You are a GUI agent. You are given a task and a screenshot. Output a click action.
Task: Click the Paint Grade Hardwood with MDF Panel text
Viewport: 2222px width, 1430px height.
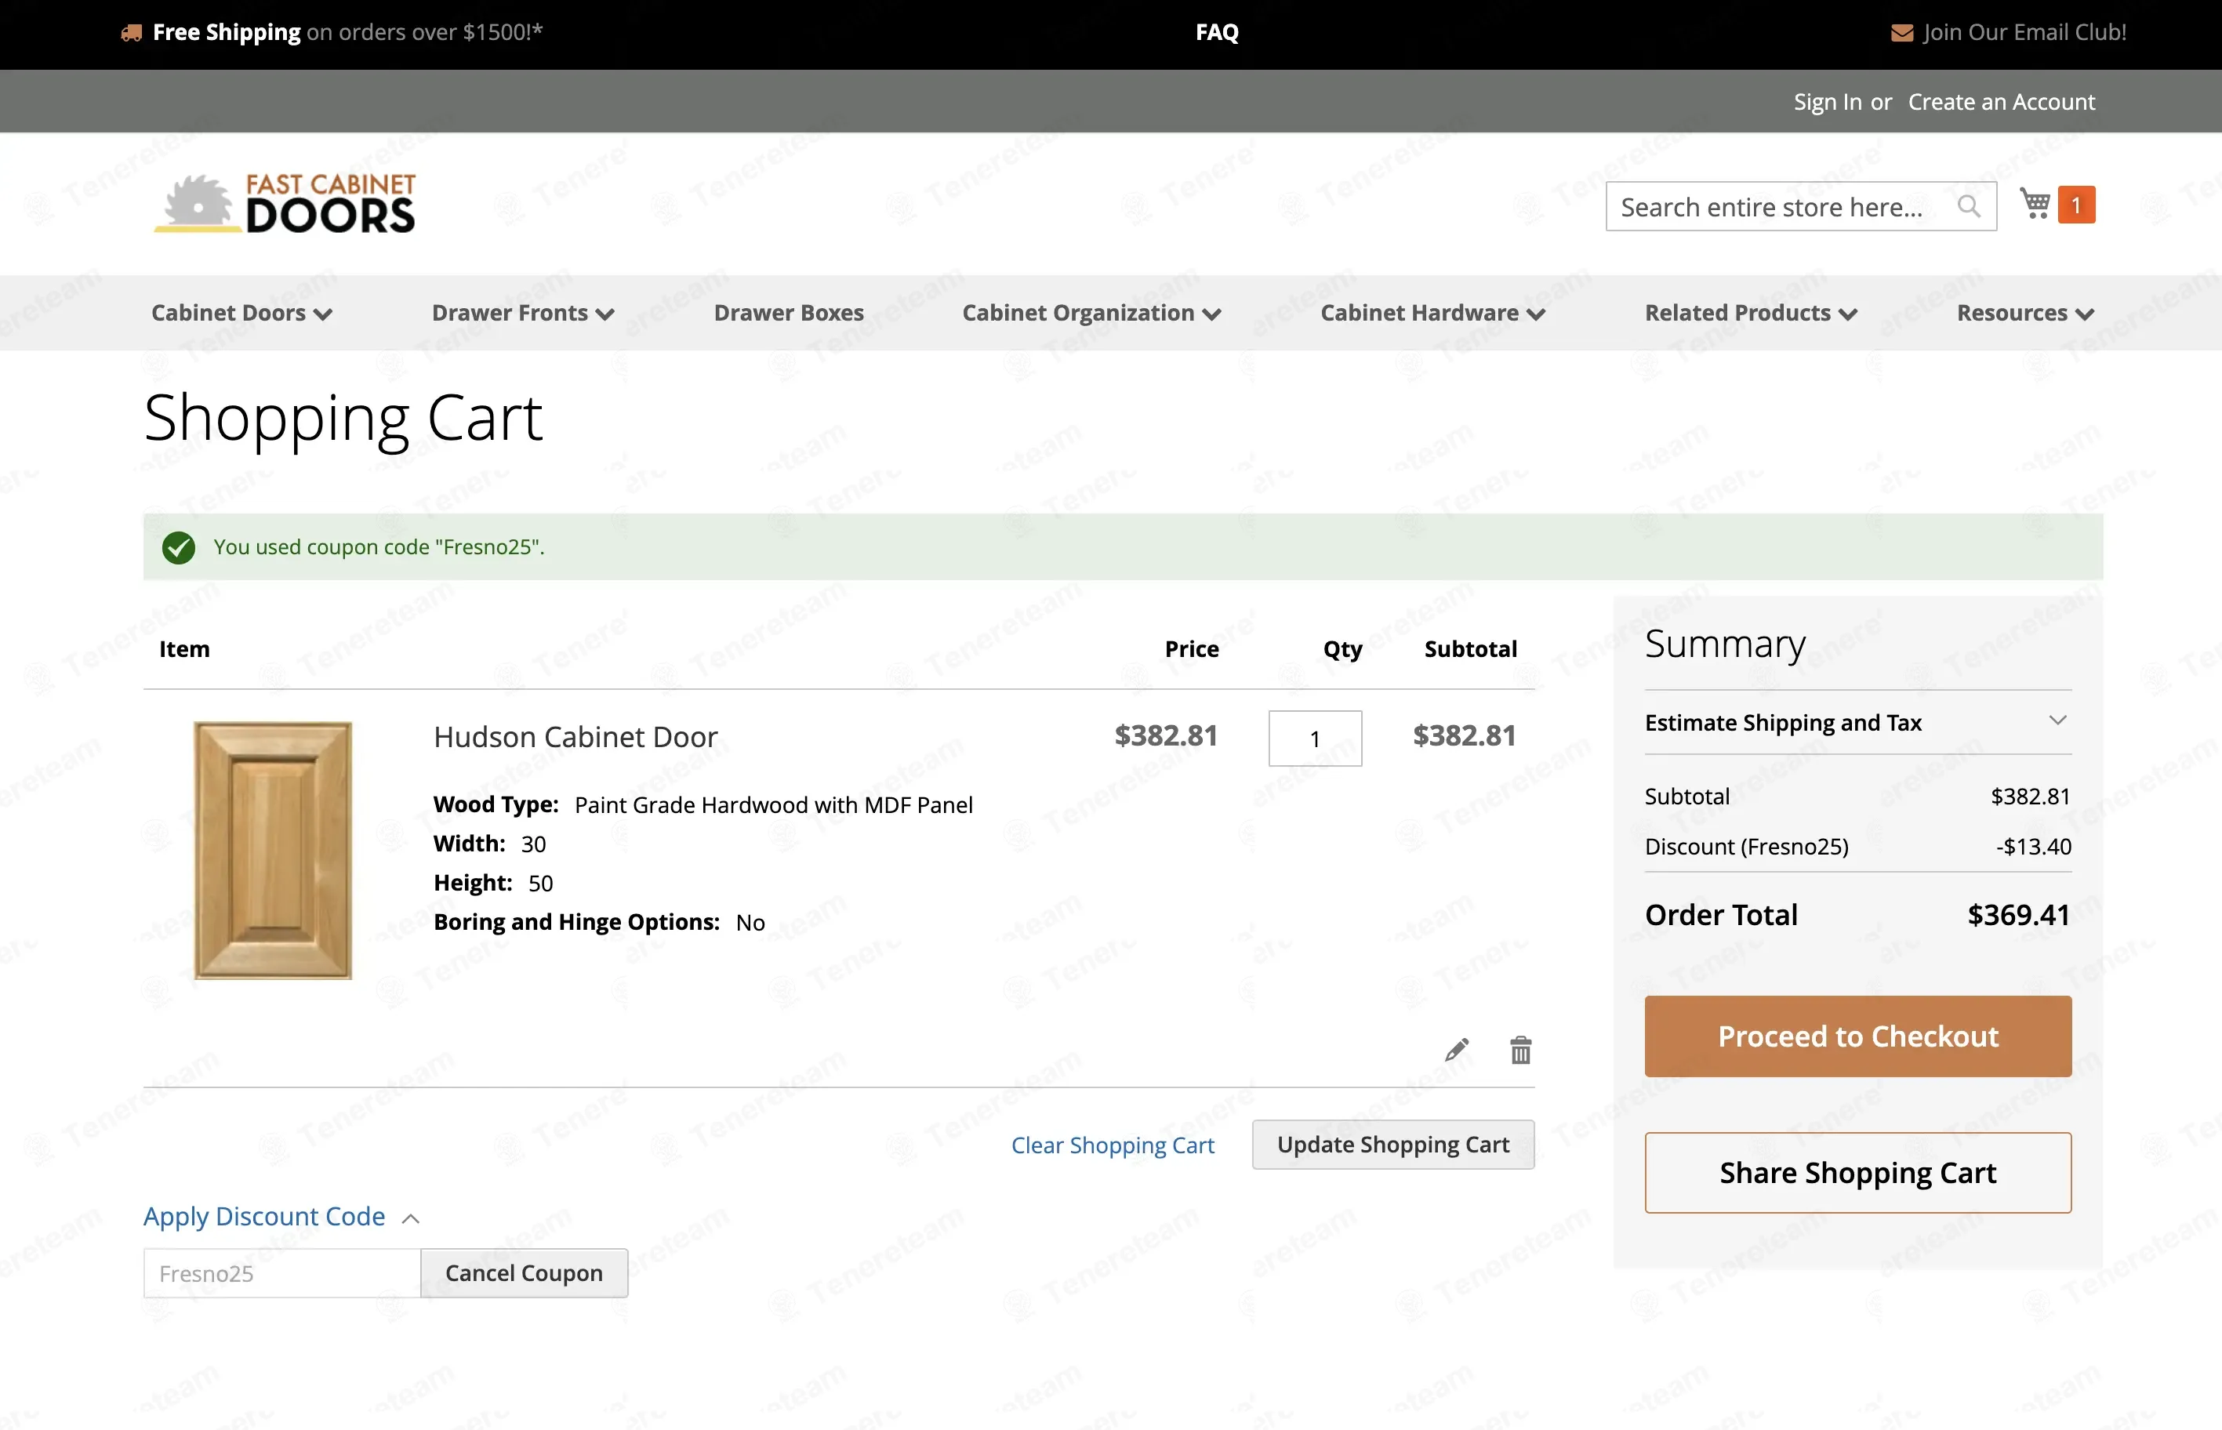(x=774, y=805)
